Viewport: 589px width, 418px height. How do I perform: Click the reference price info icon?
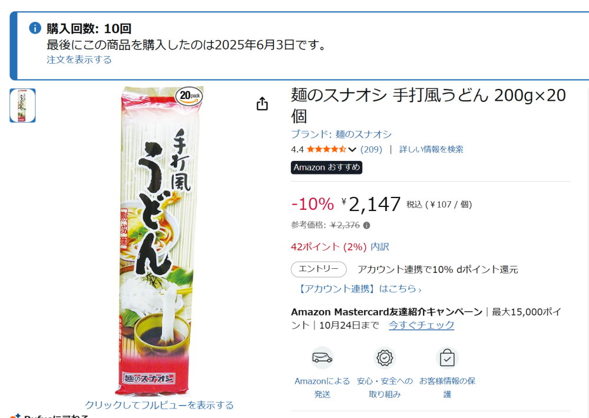pos(366,225)
